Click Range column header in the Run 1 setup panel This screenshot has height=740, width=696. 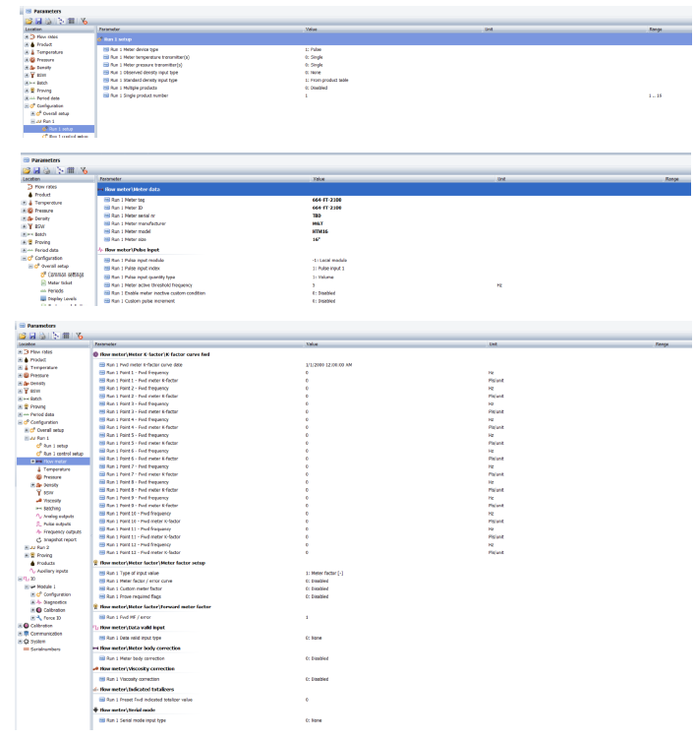coord(656,30)
